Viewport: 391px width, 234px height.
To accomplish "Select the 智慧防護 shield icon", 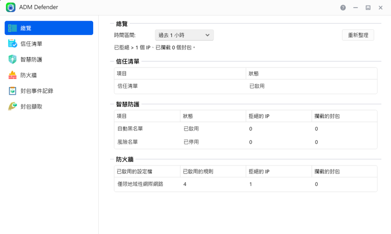I will click(13, 59).
